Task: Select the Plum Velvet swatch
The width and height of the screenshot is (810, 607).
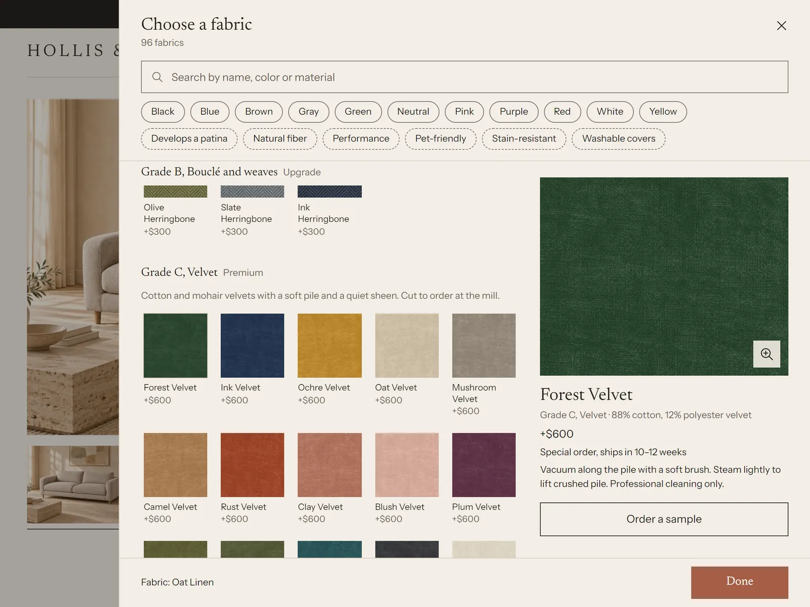Action: [483, 465]
